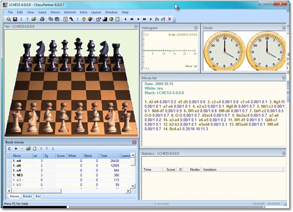Click the magnifier search icon in main toolbar
Image resolution: width=293 pixels, height=212 pixels.
tap(9, 19)
